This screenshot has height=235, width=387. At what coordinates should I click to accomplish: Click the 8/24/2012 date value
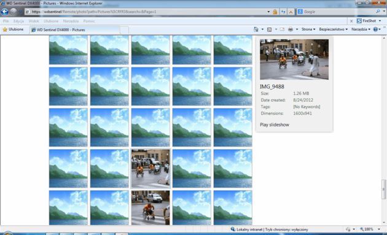[303, 100]
